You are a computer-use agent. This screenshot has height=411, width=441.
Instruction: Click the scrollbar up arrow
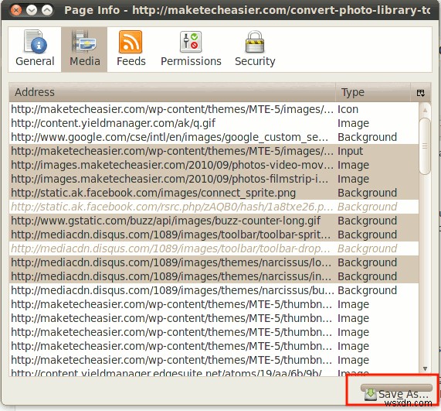point(425,110)
